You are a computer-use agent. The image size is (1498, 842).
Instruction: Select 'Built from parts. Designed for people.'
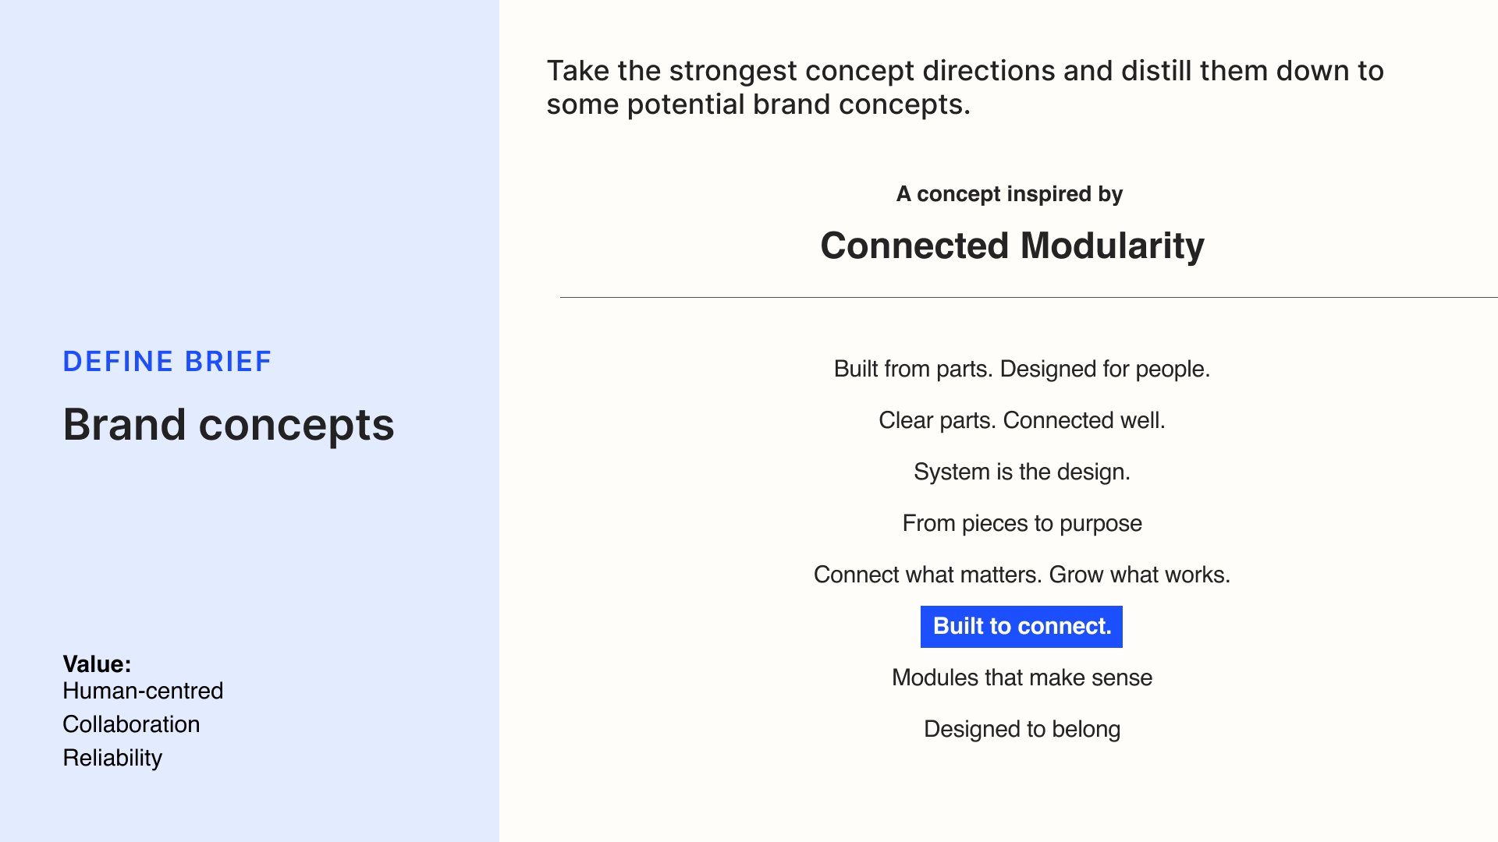pyautogui.click(x=1021, y=369)
